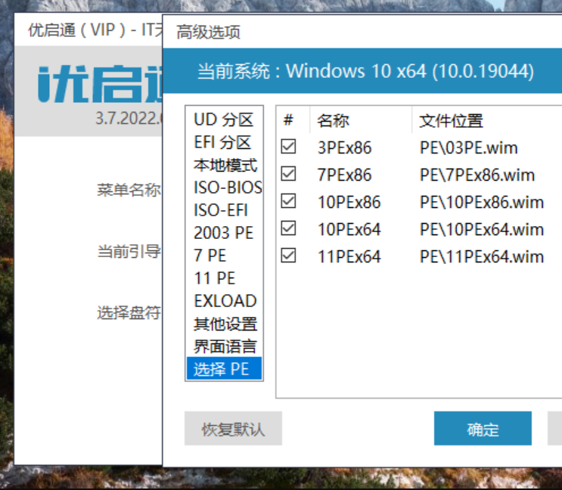Open the 2003 PE settings

coord(224,233)
